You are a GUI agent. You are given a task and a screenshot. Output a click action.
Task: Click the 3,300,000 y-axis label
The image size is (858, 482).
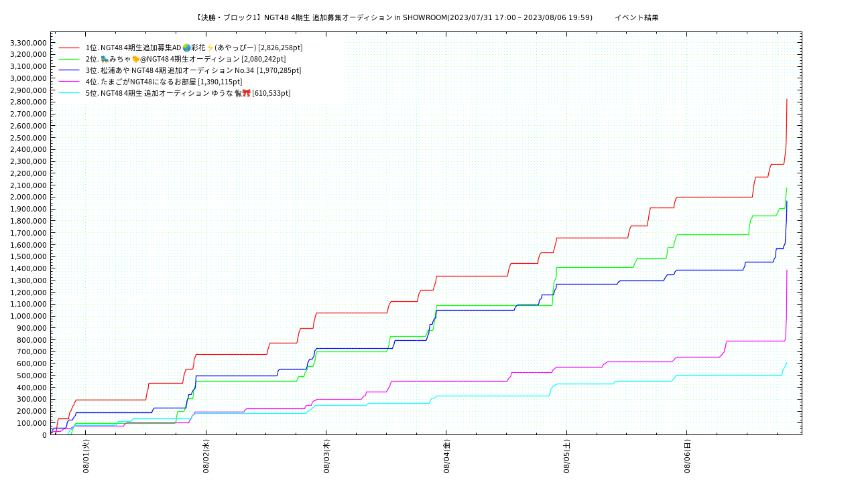pyautogui.click(x=28, y=43)
